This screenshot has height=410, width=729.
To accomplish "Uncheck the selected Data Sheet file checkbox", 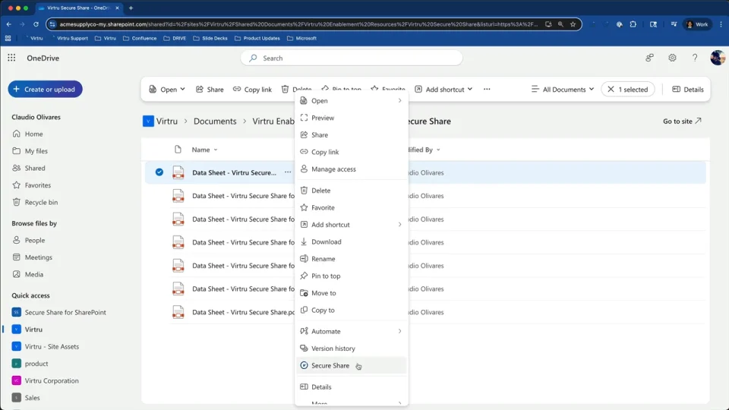I will point(159,172).
